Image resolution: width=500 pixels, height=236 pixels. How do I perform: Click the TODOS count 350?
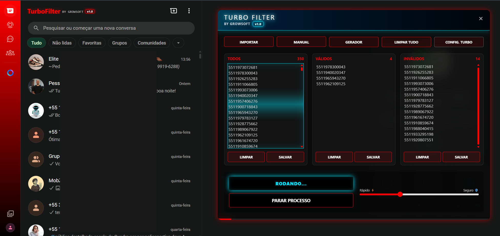(300, 59)
